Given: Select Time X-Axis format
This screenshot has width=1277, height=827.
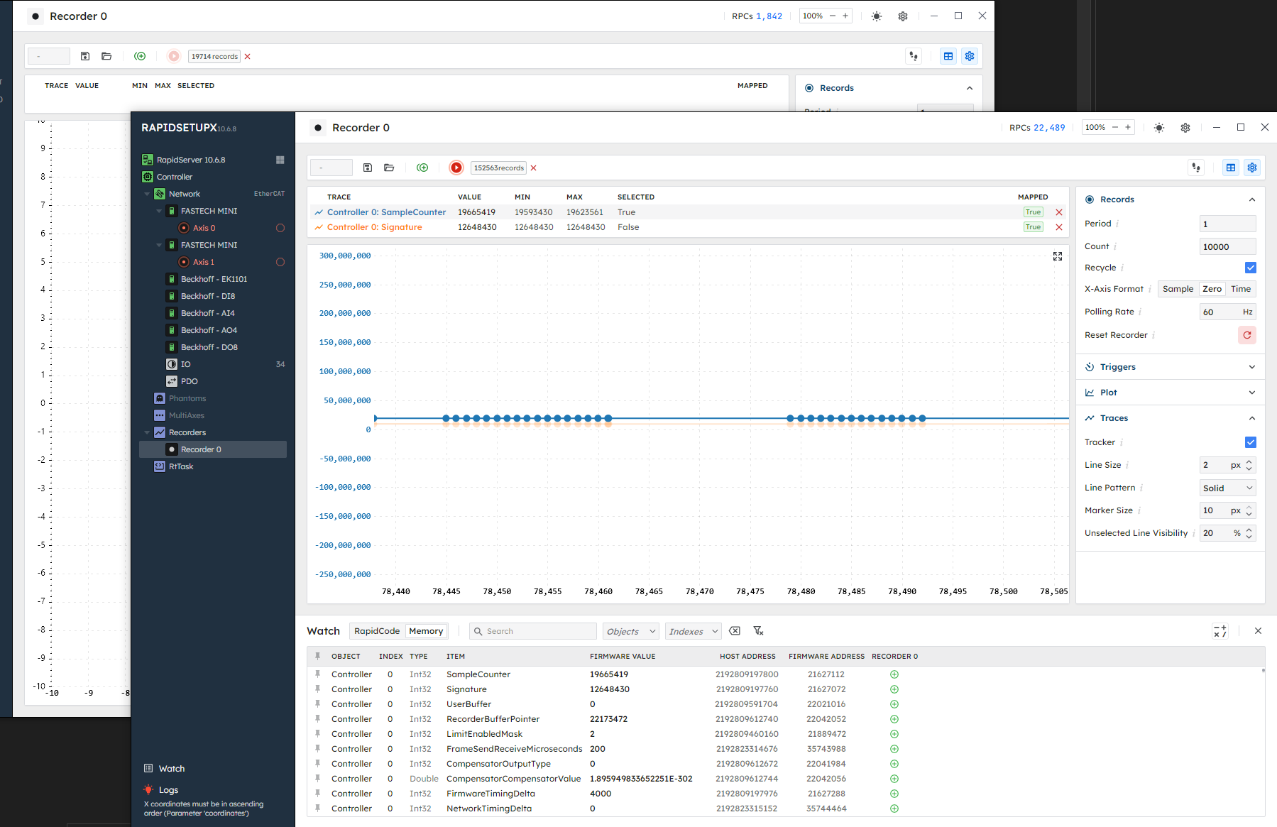Looking at the screenshot, I should [1241, 289].
